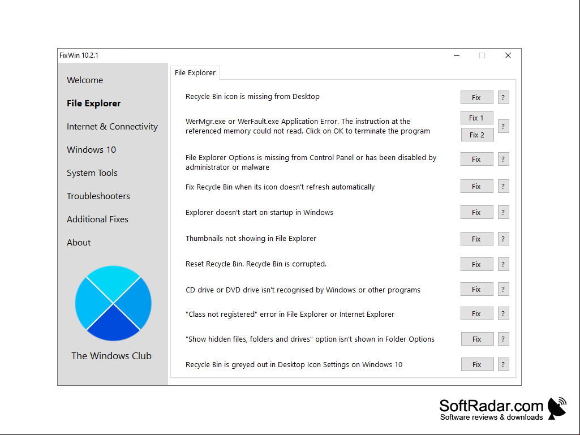Open help for thumbnails not showing
The width and height of the screenshot is (580, 435).
tap(503, 239)
